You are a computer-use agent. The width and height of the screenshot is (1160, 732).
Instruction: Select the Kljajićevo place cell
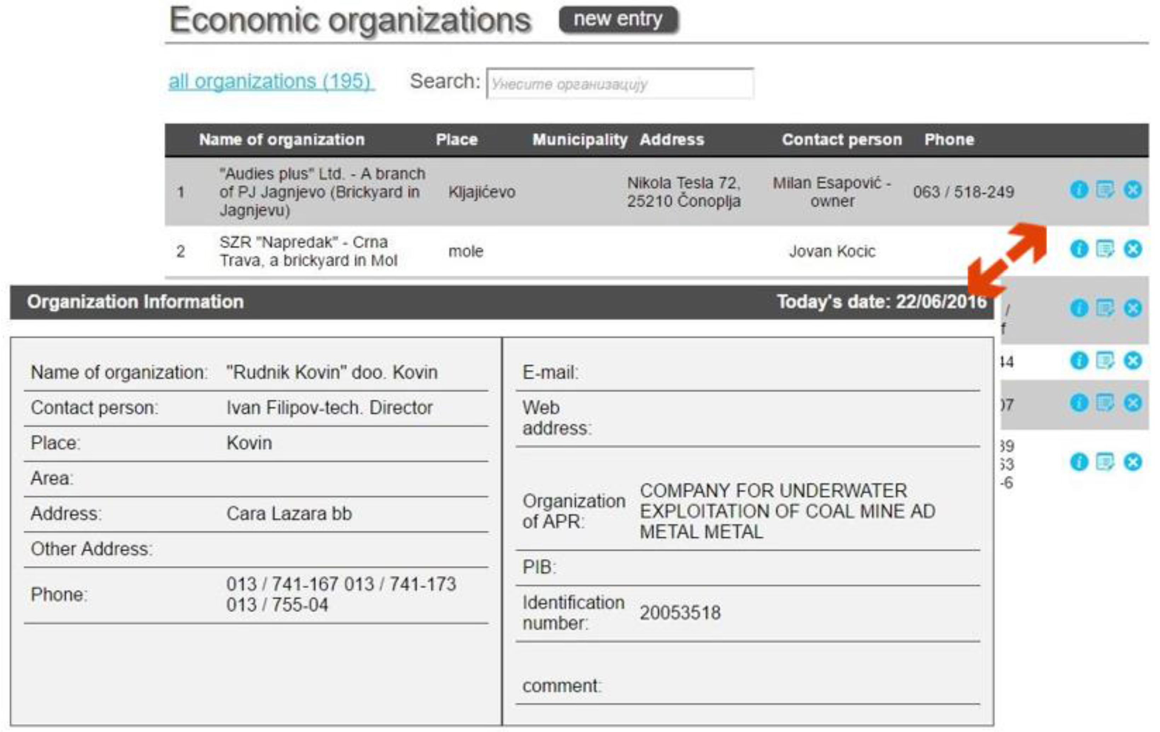[x=481, y=192]
